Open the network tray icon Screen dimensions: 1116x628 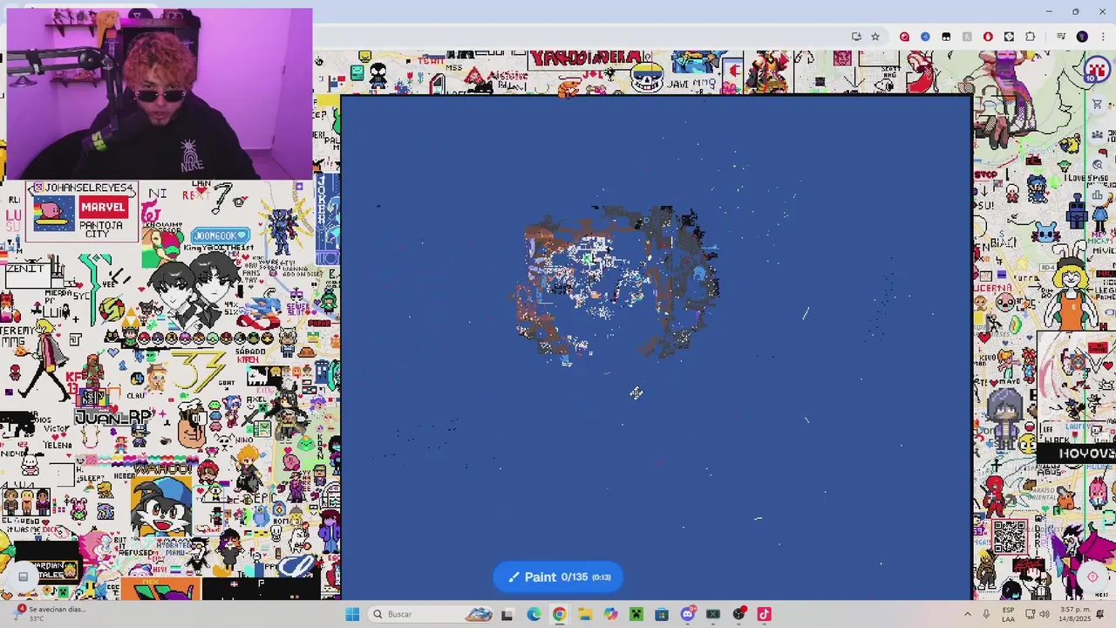tap(1030, 614)
